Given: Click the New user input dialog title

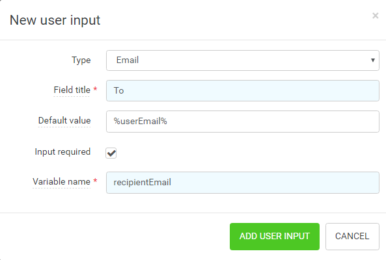Looking at the screenshot, I should [55, 20].
